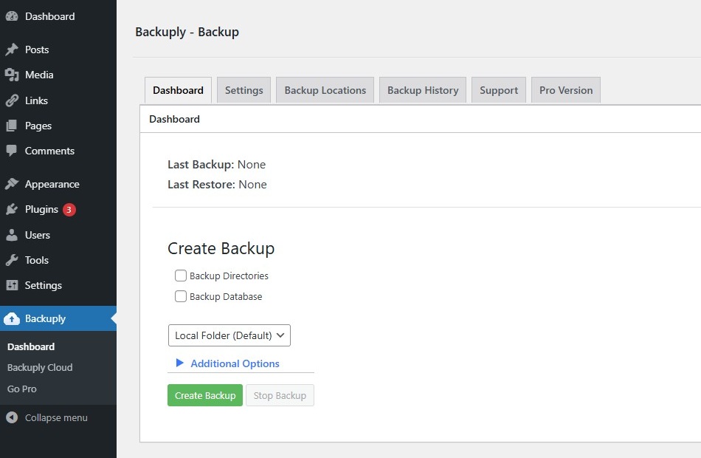Click the Tools wrench icon

(12, 260)
